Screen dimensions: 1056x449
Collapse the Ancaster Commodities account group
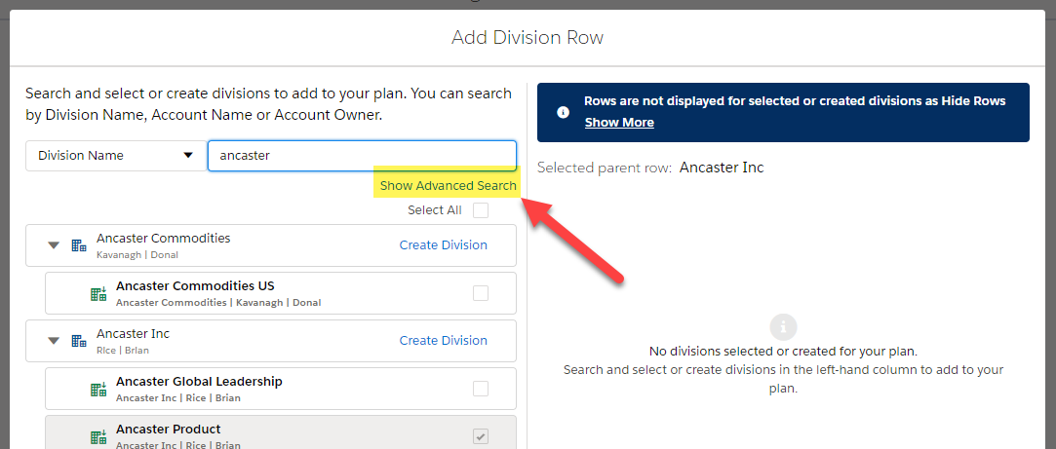pos(54,245)
